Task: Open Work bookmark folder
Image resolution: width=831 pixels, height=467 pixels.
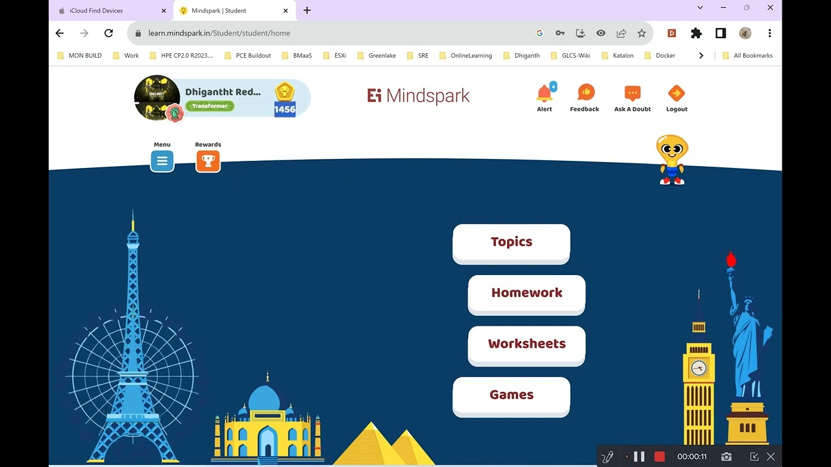Action: click(126, 56)
